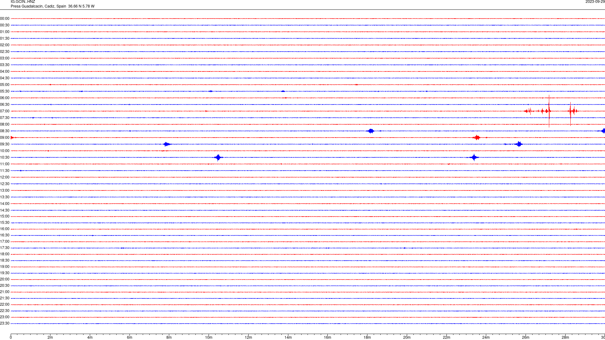Click the blue event burst on the 09:30 trace near 26m
This screenshot has height=340, width=605.
tap(519, 144)
